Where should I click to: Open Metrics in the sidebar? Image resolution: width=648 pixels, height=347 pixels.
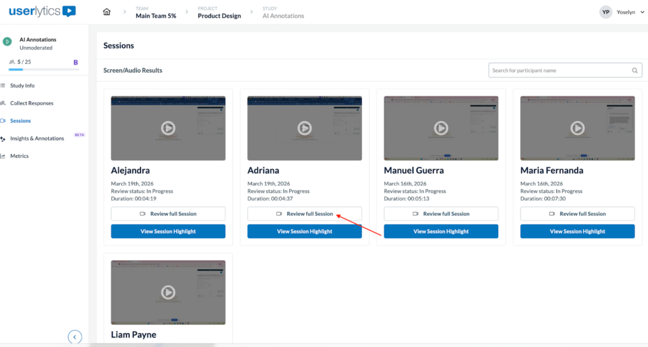(20, 156)
